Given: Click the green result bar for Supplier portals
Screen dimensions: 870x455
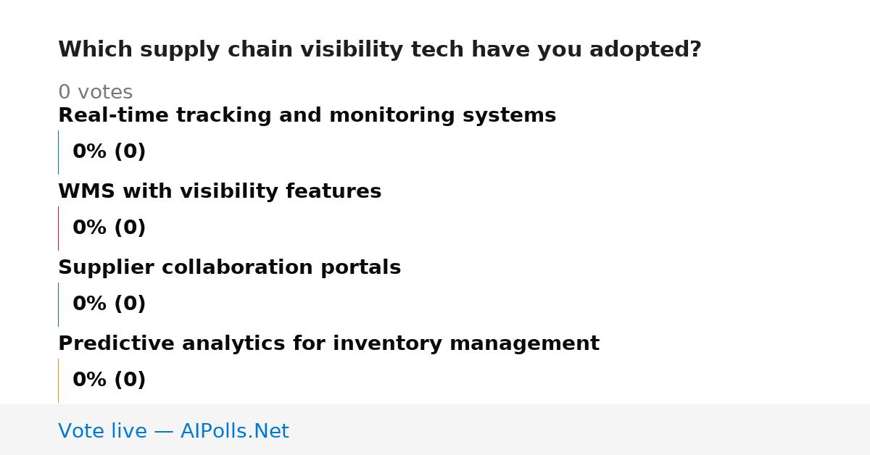Looking at the screenshot, I should (58, 304).
